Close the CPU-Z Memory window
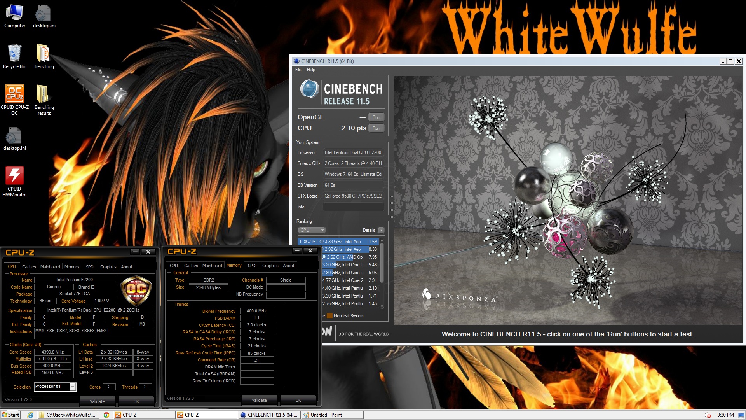 pyautogui.click(x=310, y=251)
